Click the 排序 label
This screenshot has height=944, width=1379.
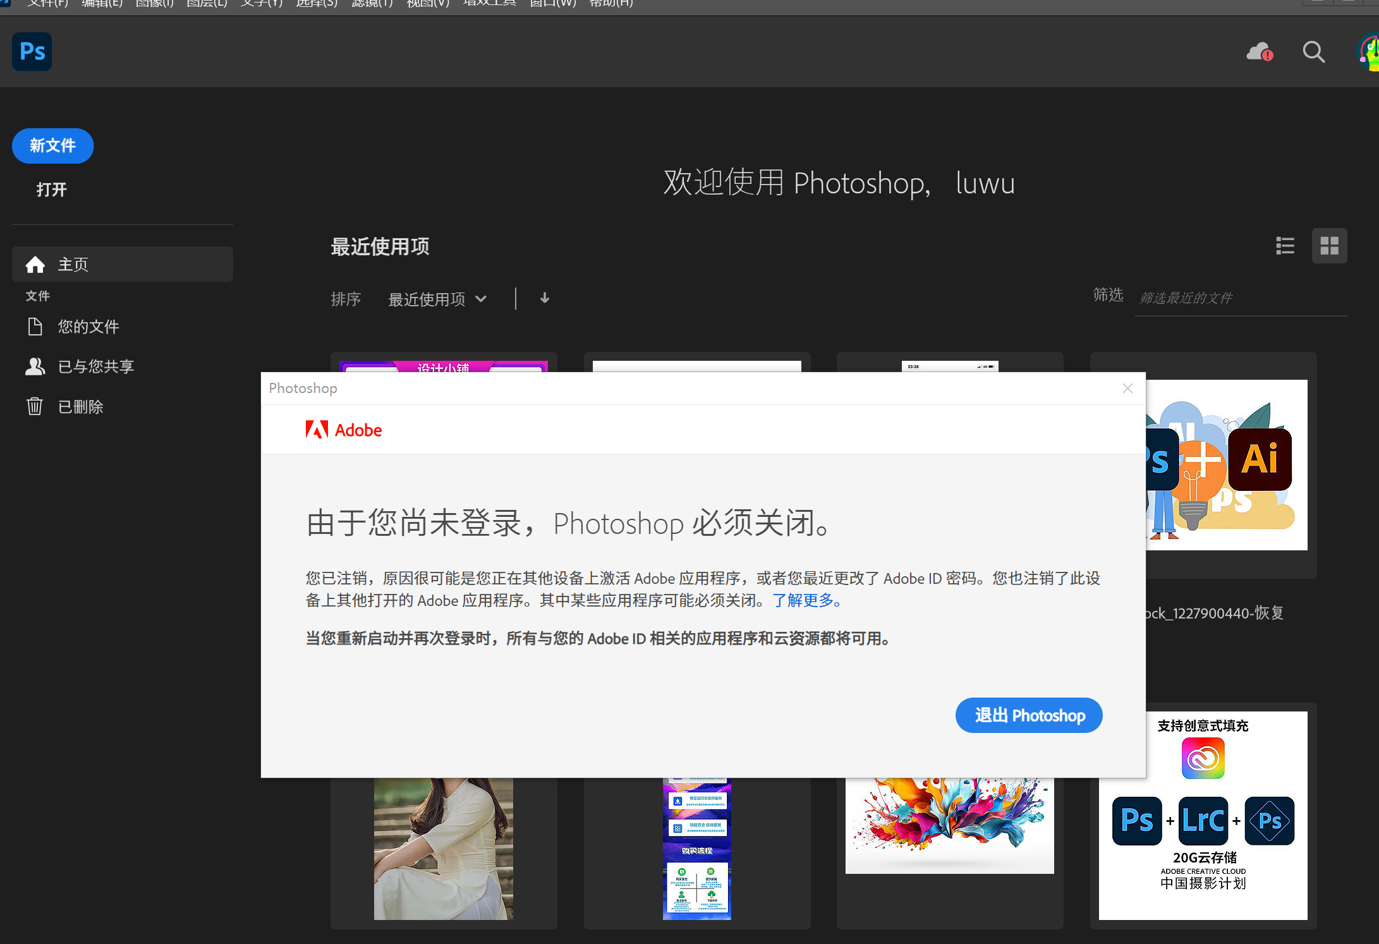[x=346, y=299]
